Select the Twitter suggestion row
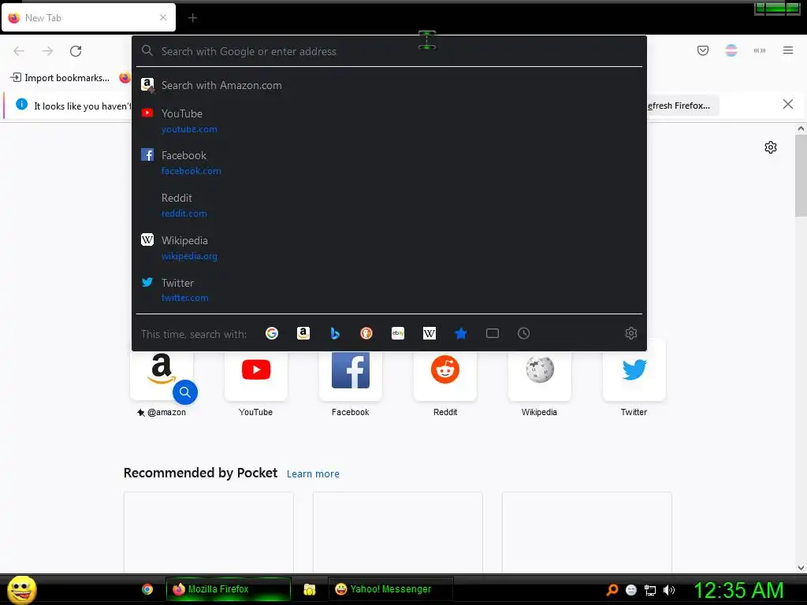807x605 pixels. (x=389, y=290)
